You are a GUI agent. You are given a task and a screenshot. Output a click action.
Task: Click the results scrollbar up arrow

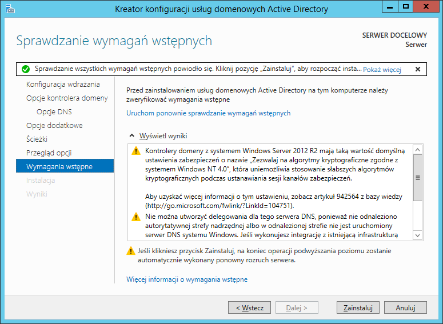(418, 150)
